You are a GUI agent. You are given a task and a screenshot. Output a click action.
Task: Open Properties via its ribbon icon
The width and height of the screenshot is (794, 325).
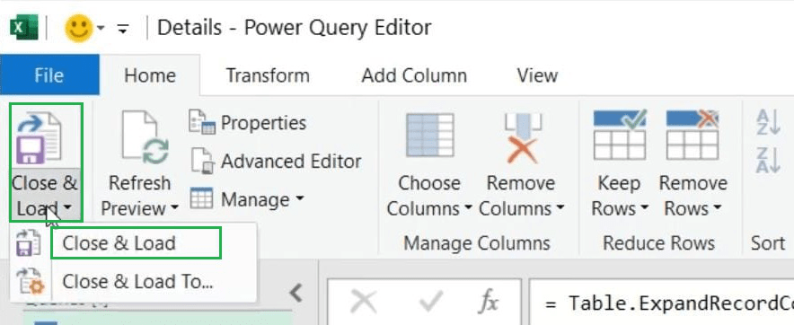pyautogui.click(x=202, y=123)
